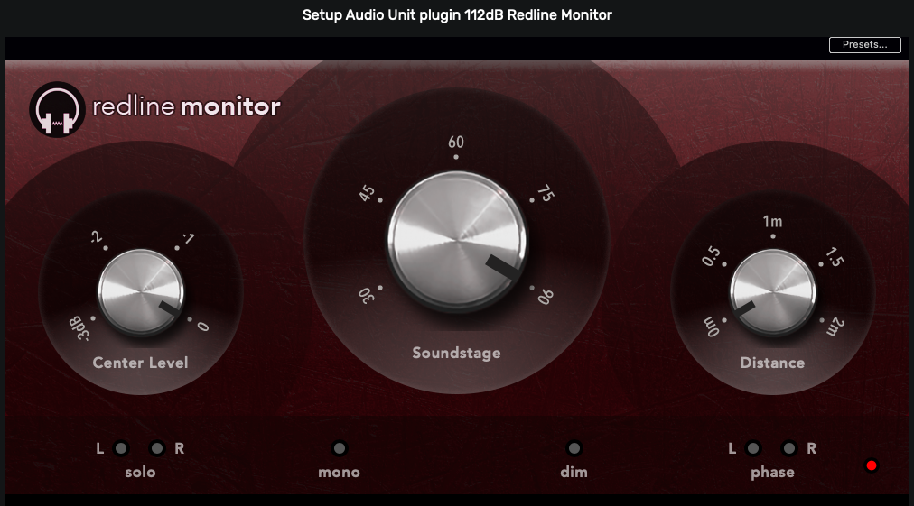
Task: Enable the mono switch
Action: (x=340, y=448)
